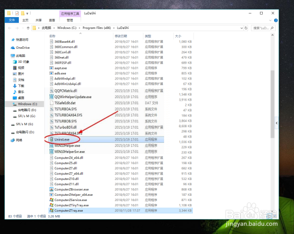Screen dimensions: 294x234
Task: Click the 360Base64.dll file icon
Action: click(51, 42)
